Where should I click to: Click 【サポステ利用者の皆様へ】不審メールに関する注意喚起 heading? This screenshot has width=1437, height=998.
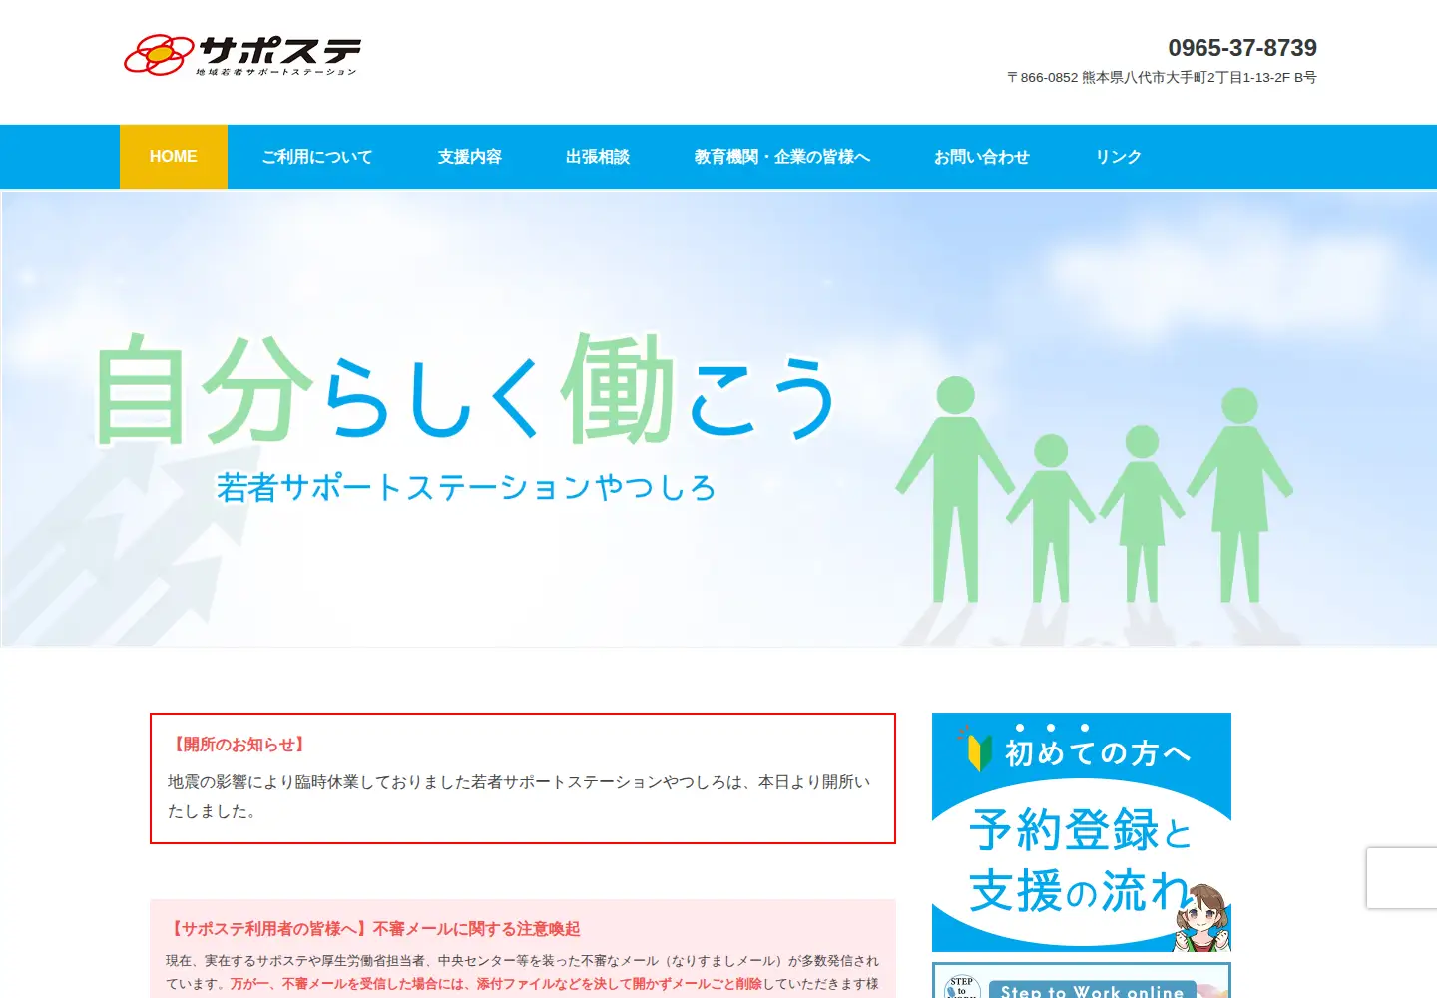coord(373,929)
